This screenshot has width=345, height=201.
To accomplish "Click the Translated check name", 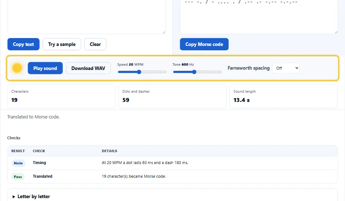I will [x=42, y=176].
